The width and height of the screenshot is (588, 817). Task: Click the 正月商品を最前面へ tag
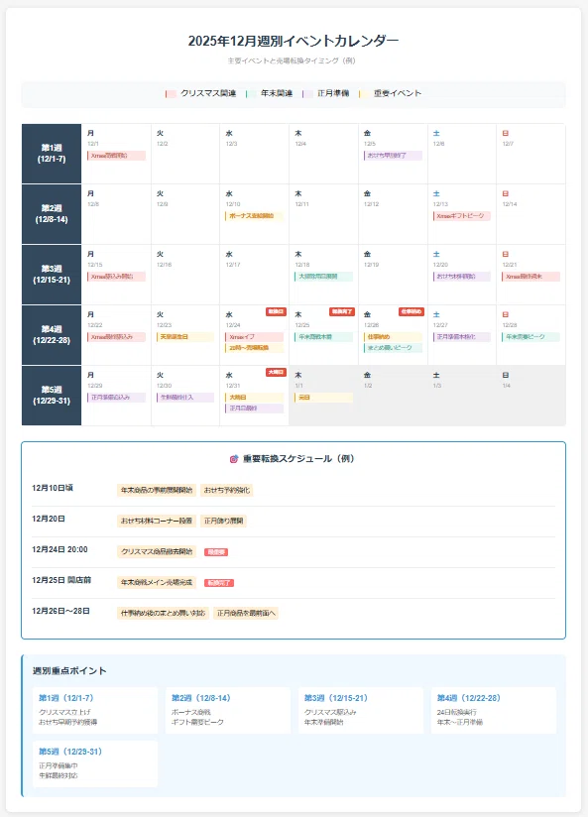(x=246, y=614)
